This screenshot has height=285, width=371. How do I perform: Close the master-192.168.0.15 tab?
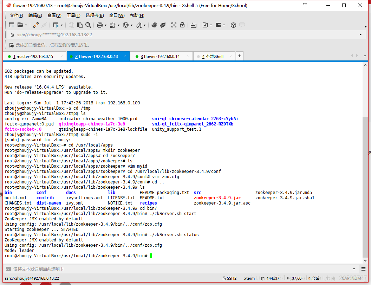point(62,56)
